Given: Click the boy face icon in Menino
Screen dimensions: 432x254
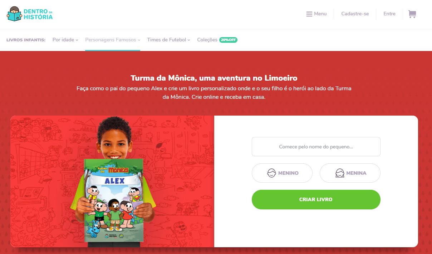Looking at the screenshot, I should pyautogui.click(x=272, y=173).
